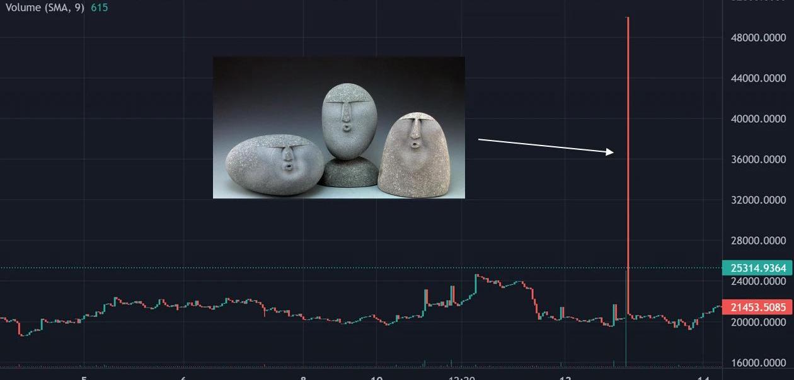Click the date 8 marker on time axis

[x=303, y=377]
